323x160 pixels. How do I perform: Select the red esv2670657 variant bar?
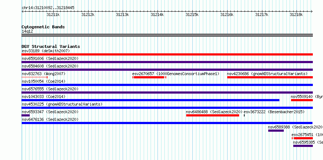[x=149, y=77]
